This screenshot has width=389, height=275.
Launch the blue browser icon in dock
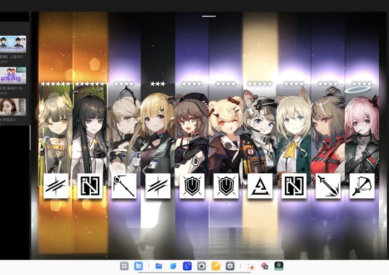[173, 266]
